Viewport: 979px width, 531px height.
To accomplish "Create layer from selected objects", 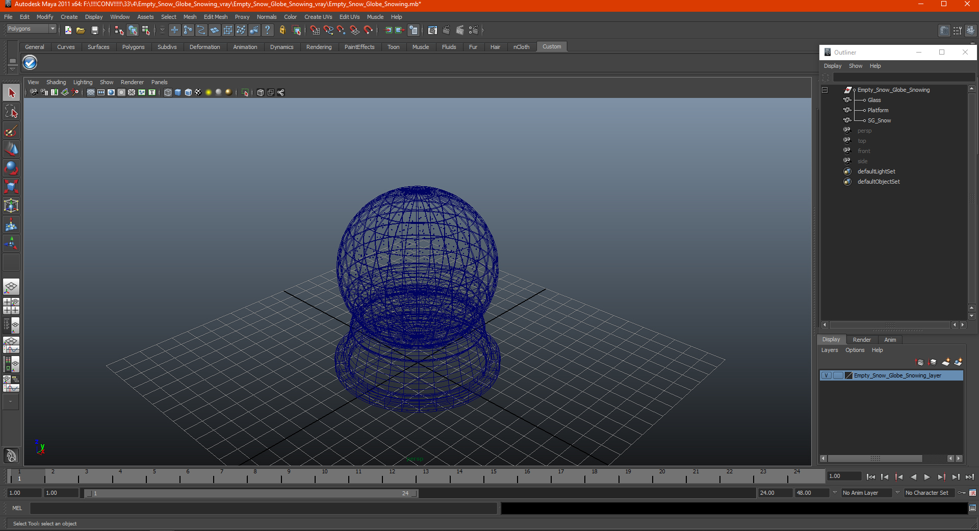I will pyautogui.click(x=958, y=362).
